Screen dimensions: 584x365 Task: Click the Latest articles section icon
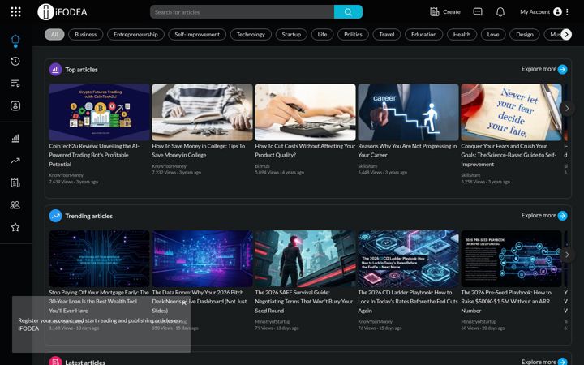pos(55,361)
